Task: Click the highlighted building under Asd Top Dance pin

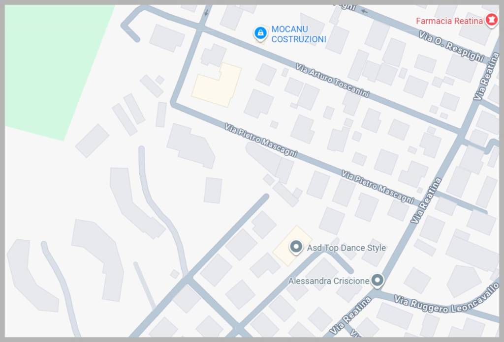Action: pyautogui.click(x=292, y=246)
